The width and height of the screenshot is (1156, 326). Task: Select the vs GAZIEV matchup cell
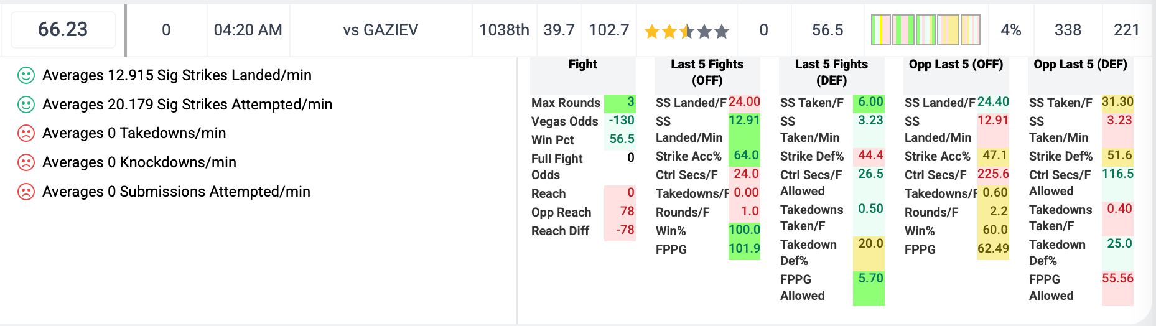click(x=381, y=30)
